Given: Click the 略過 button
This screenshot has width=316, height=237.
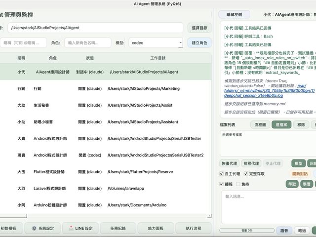Looking at the screenshot, I should pos(302,231).
